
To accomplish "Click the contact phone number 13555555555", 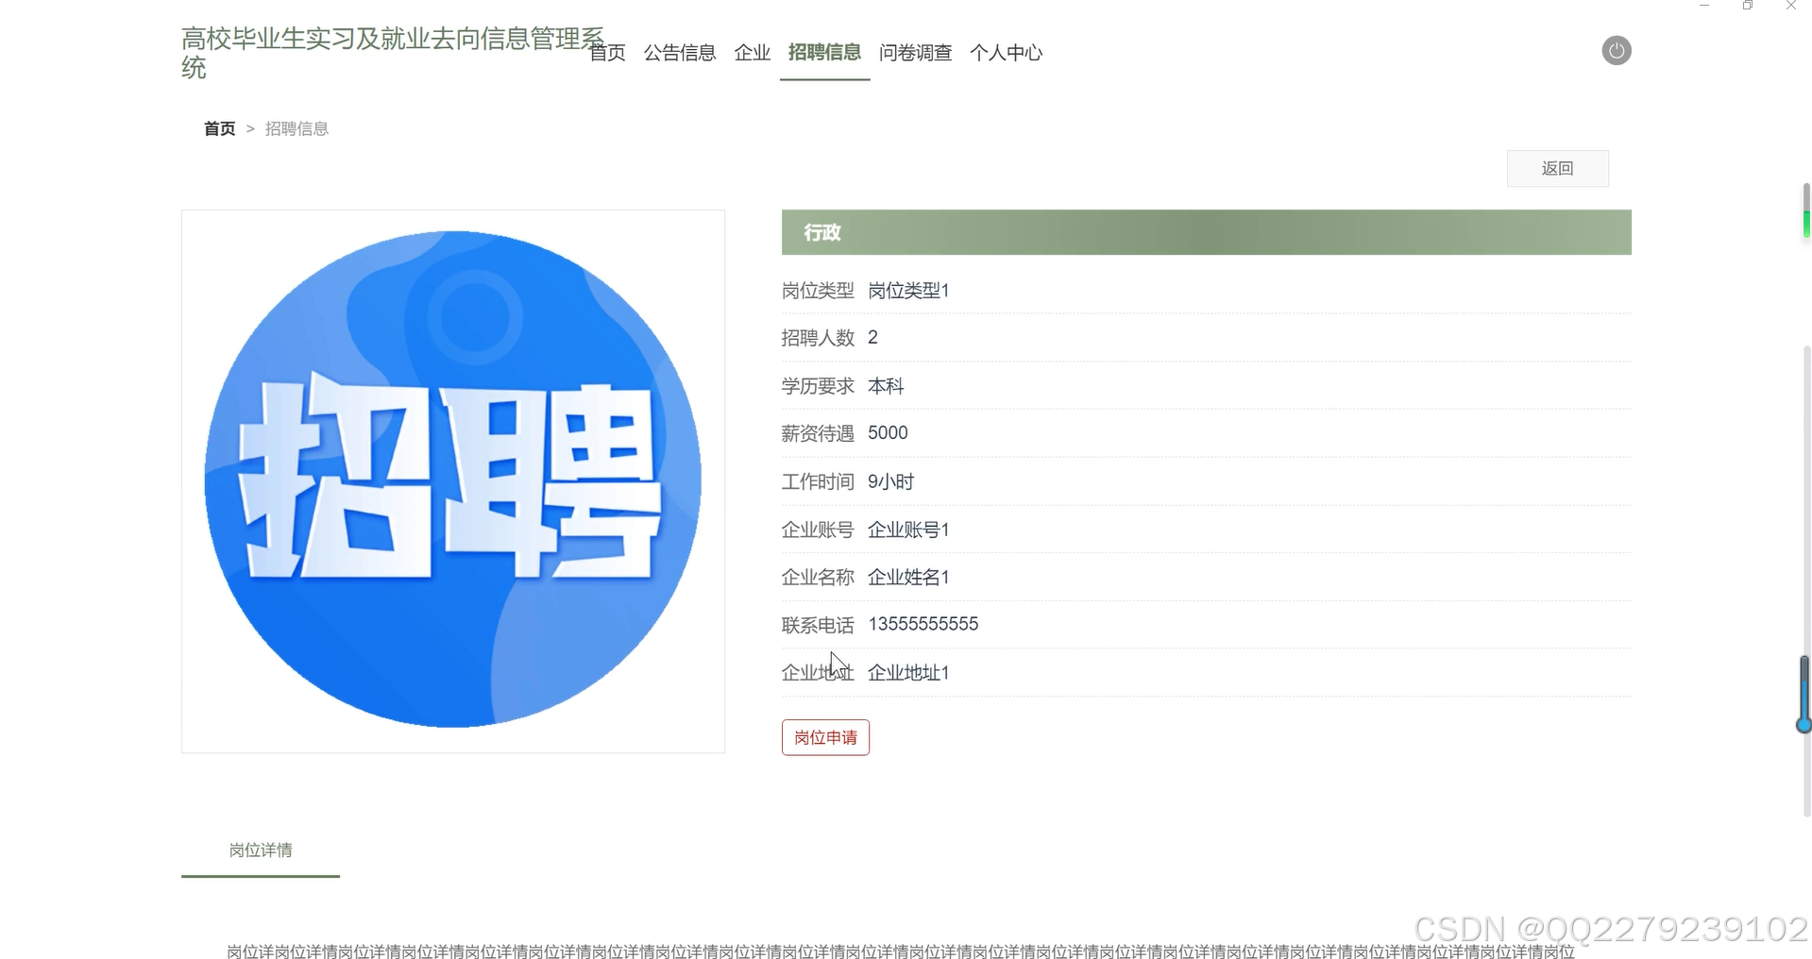I will [x=923, y=623].
